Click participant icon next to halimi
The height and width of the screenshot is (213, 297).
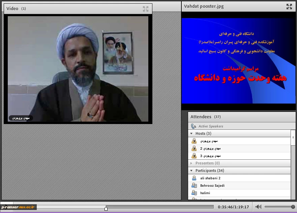coord(194,193)
